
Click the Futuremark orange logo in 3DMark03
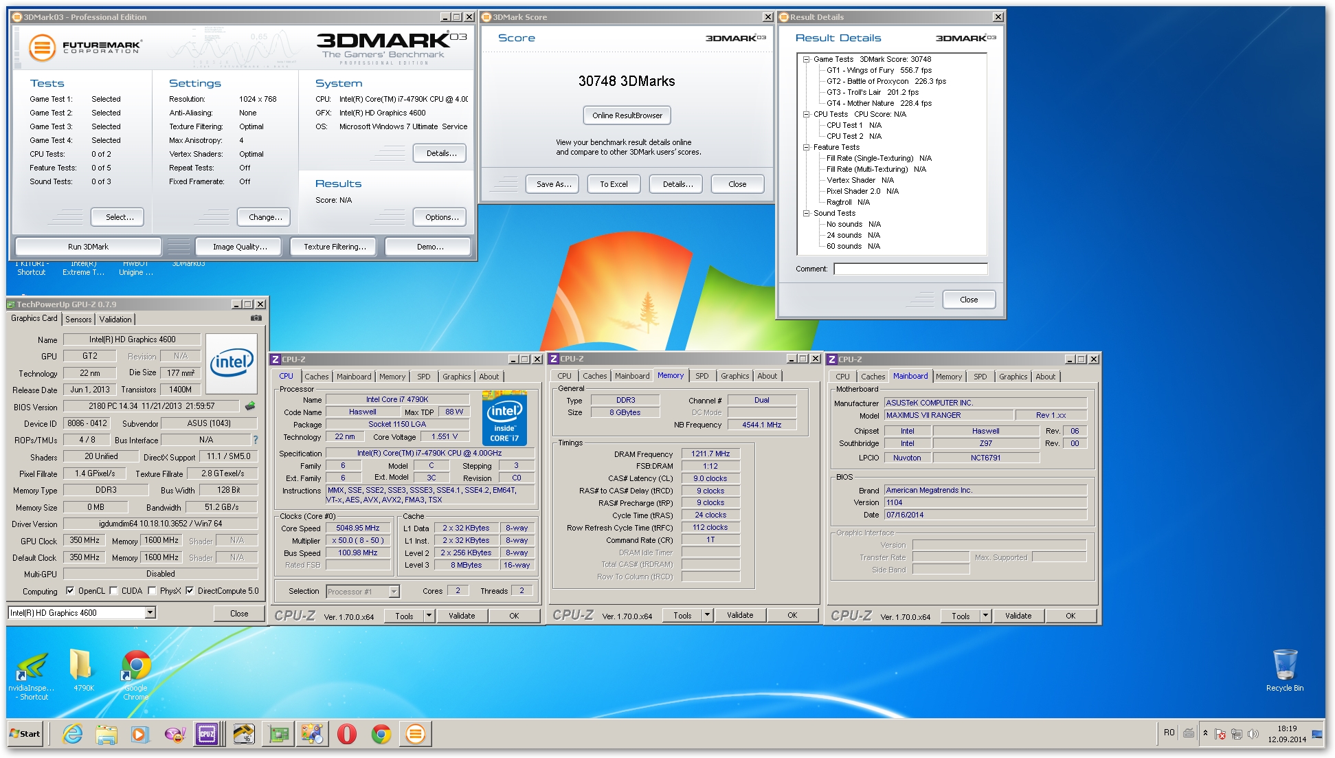coord(42,47)
